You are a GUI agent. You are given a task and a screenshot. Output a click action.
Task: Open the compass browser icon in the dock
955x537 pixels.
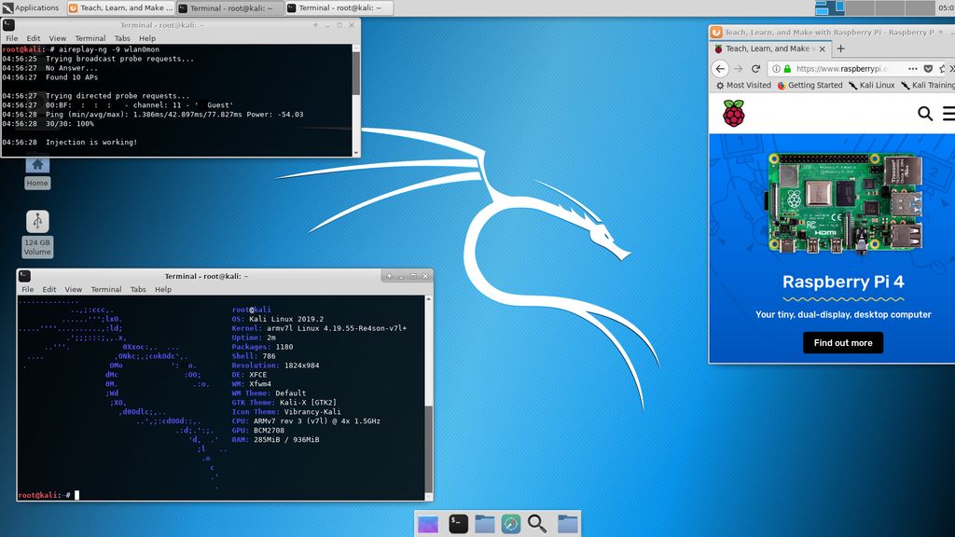511,523
